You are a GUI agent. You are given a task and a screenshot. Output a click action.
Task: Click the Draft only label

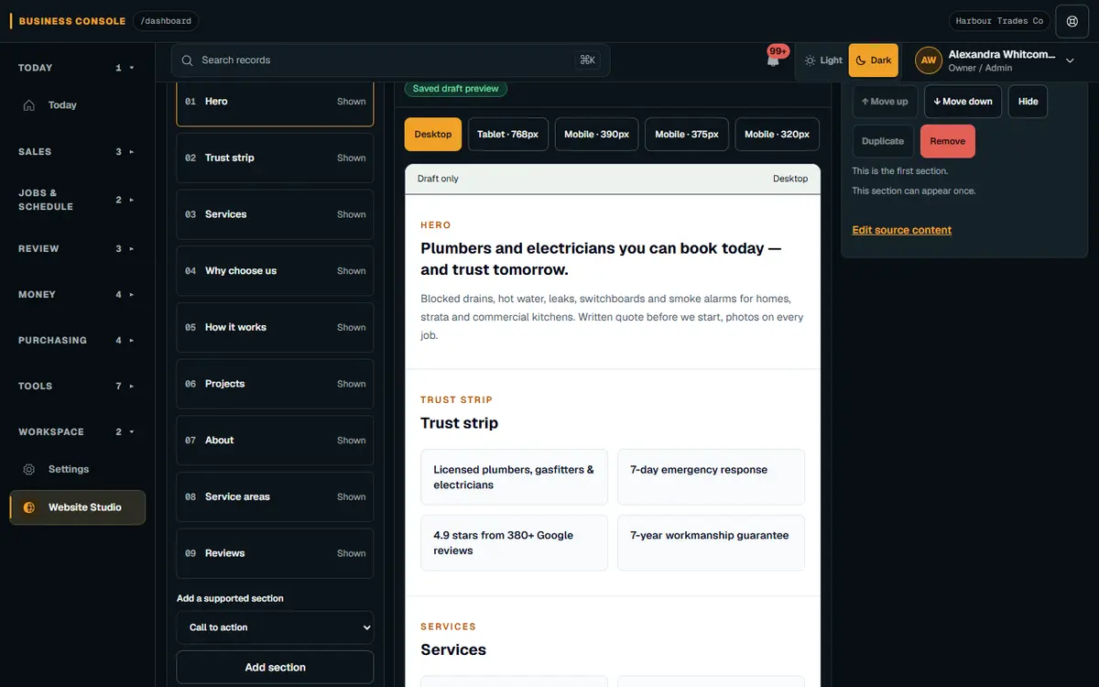438,179
